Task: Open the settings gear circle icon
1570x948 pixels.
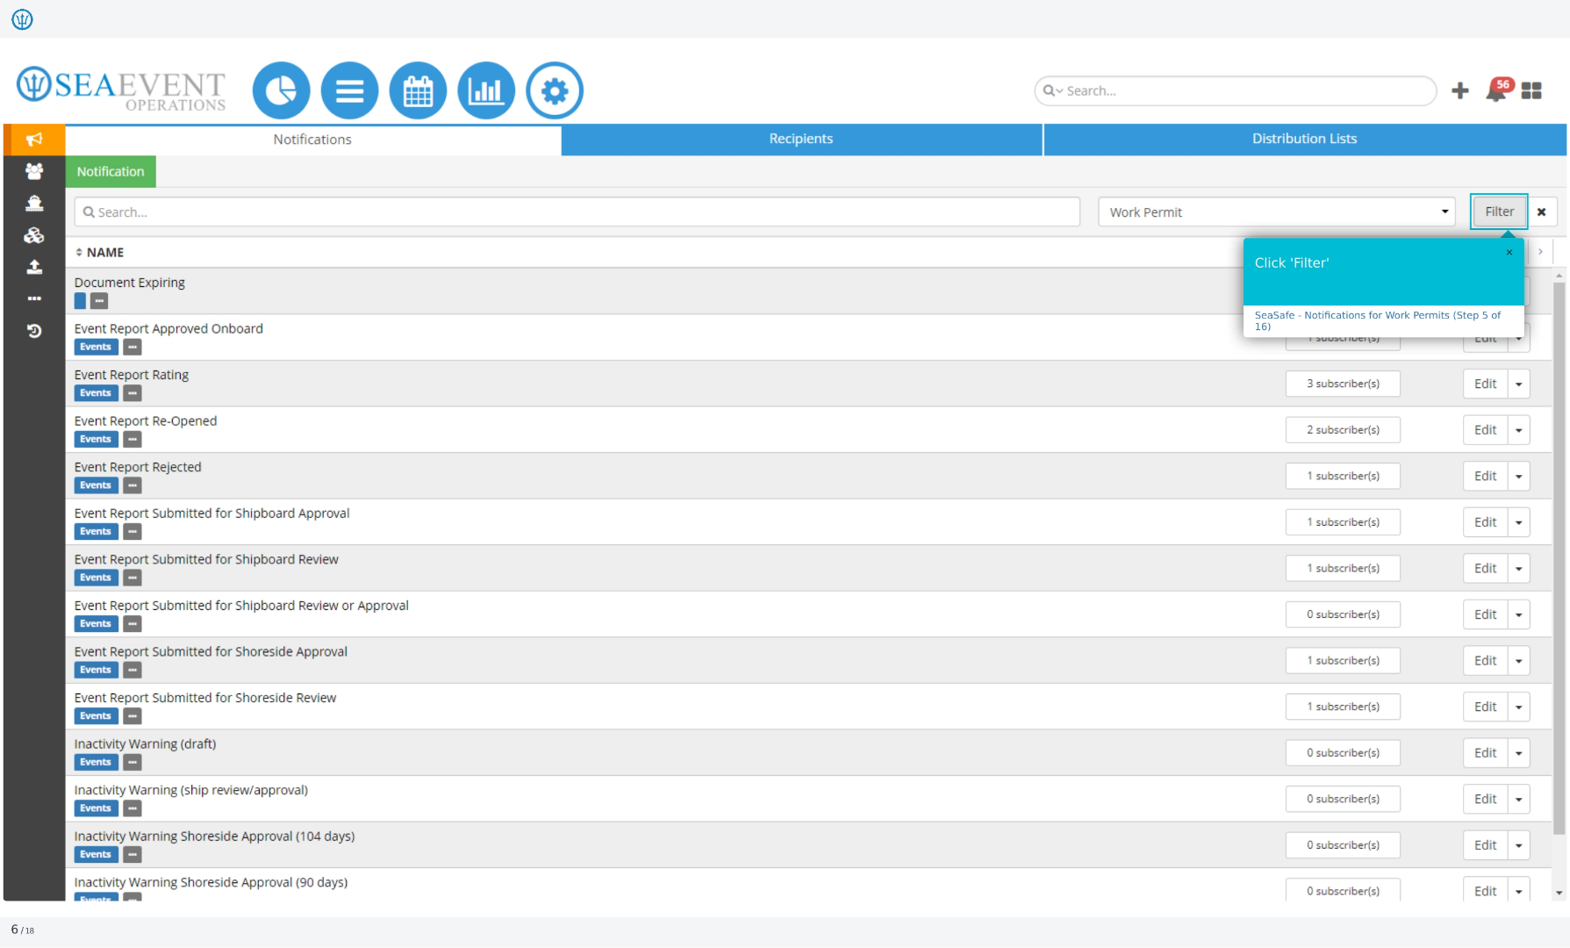Action: tap(555, 90)
